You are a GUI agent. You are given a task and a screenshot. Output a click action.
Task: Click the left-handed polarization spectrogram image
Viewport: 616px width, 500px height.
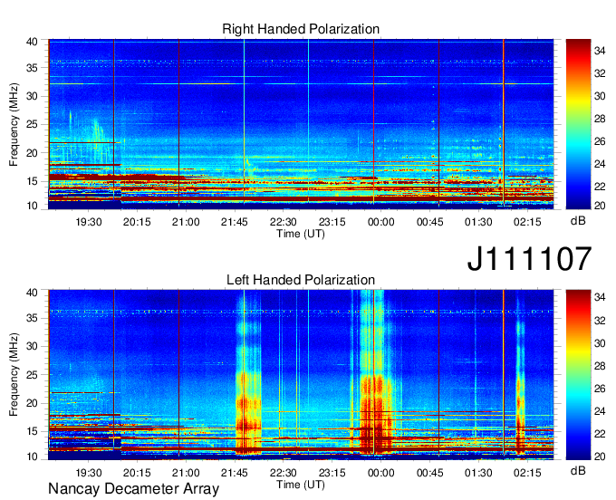pyautogui.click(x=301, y=375)
